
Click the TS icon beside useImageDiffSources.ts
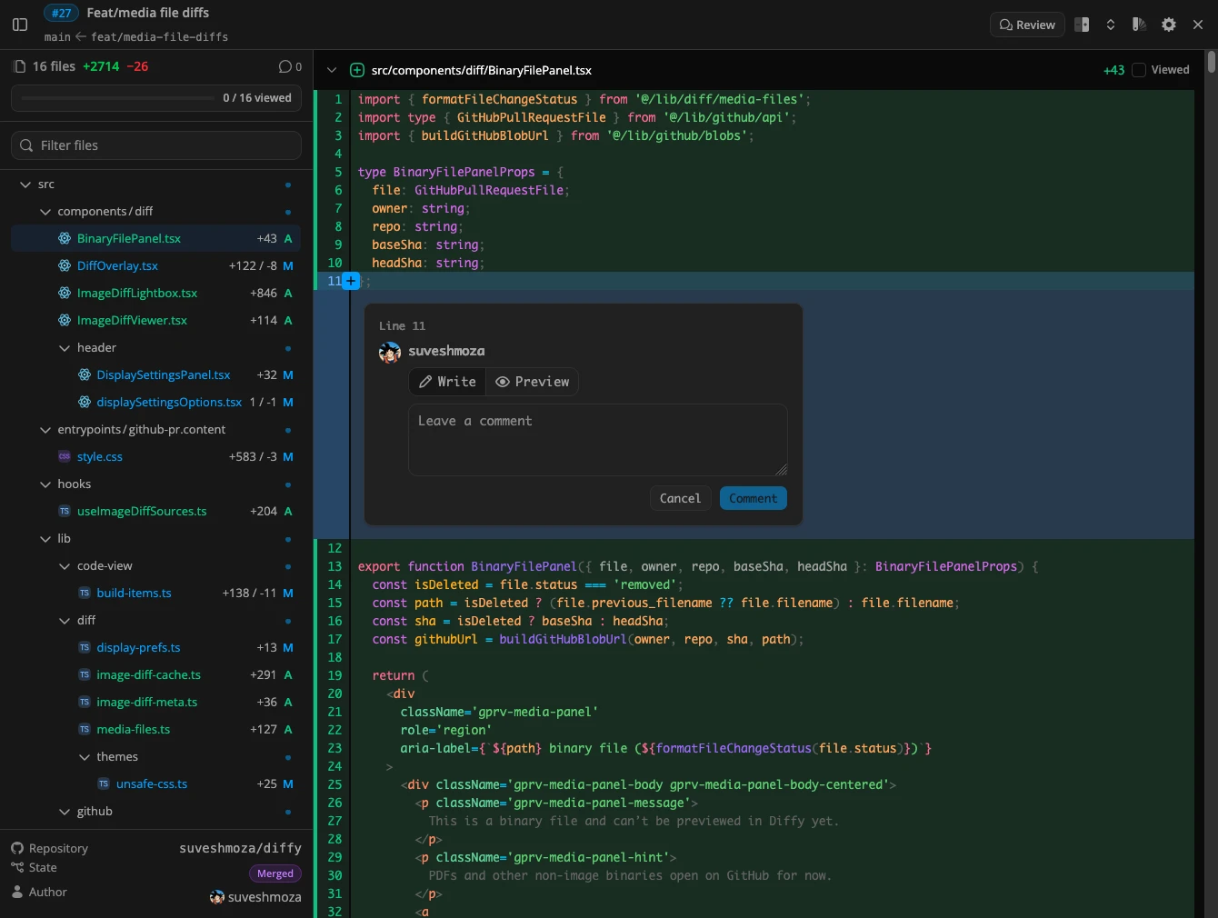[65, 511]
